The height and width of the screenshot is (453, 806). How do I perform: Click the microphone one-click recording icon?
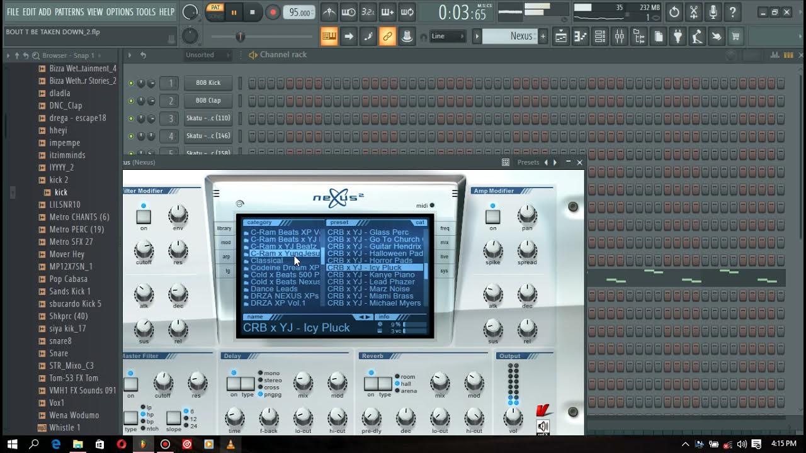pos(713,12)
